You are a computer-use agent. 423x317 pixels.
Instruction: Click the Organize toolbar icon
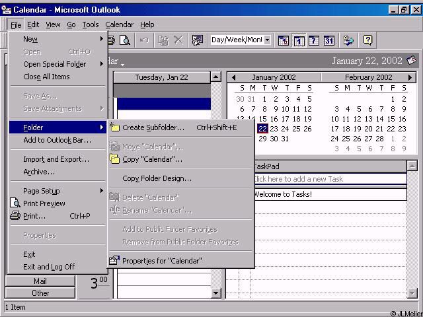(x=198, y=40)
